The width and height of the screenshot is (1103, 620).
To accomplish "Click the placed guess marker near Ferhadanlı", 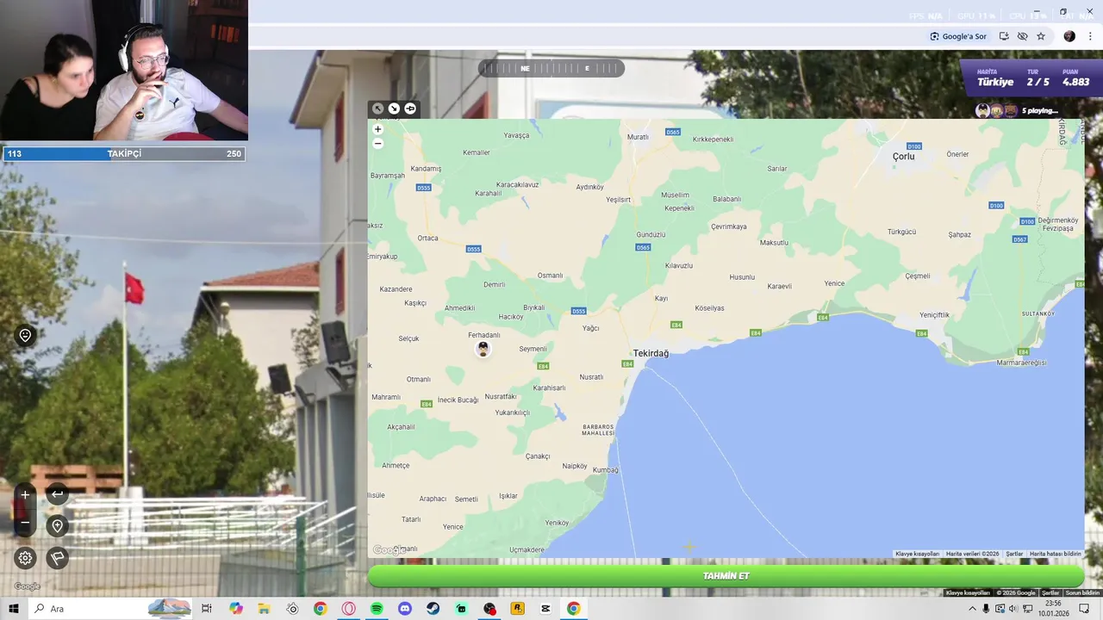I will (x=483, y=349).
